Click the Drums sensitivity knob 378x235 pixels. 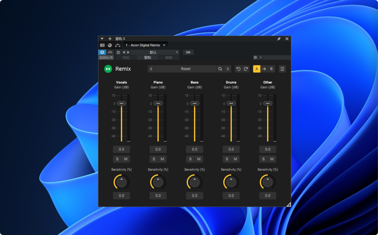tap(231, 182)
